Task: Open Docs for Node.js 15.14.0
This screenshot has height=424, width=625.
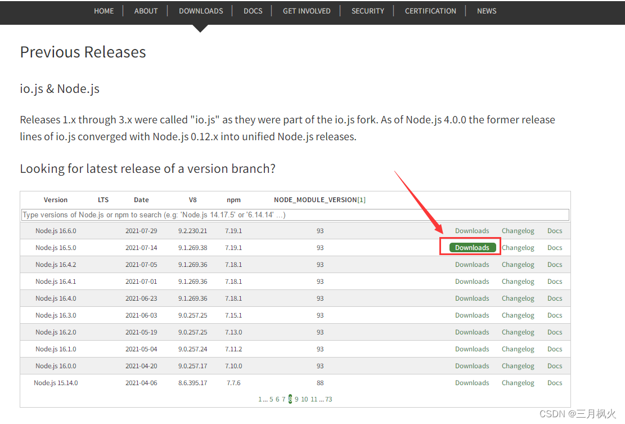Action: pos(555,383)
